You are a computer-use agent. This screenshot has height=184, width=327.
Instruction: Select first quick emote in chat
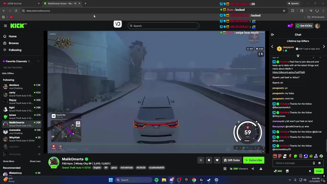click(x=275, y=156)
